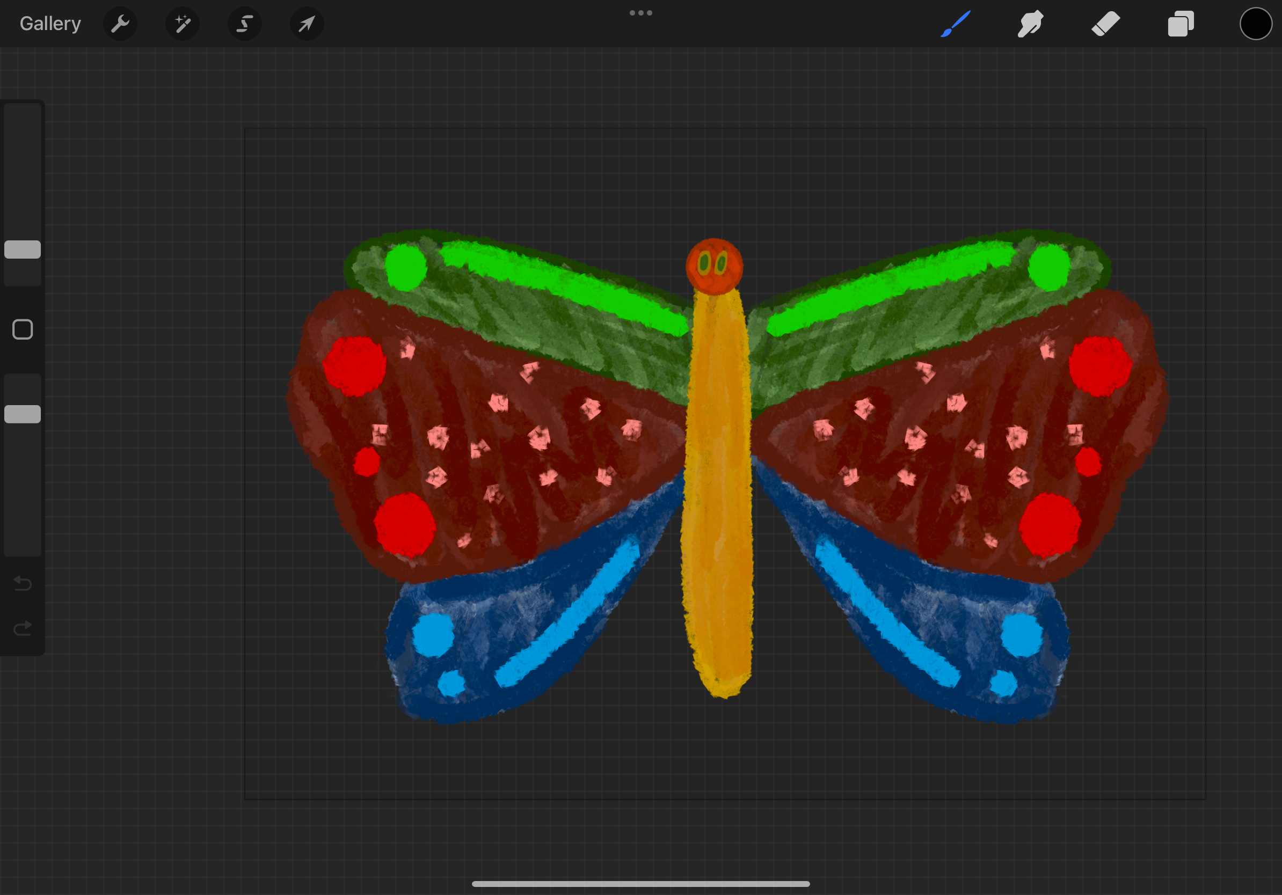Screen dimensions: 1282x895
Task: Click the brush size slider handle
Action: point(23,250)
